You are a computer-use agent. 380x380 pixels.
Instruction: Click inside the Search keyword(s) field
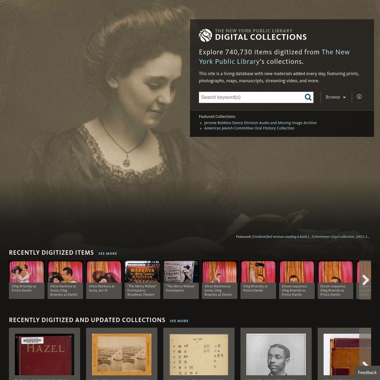[x=251, y=97]
